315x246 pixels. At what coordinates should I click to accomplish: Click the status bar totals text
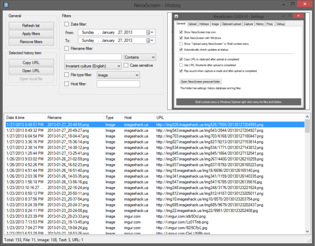pos(44,240)
